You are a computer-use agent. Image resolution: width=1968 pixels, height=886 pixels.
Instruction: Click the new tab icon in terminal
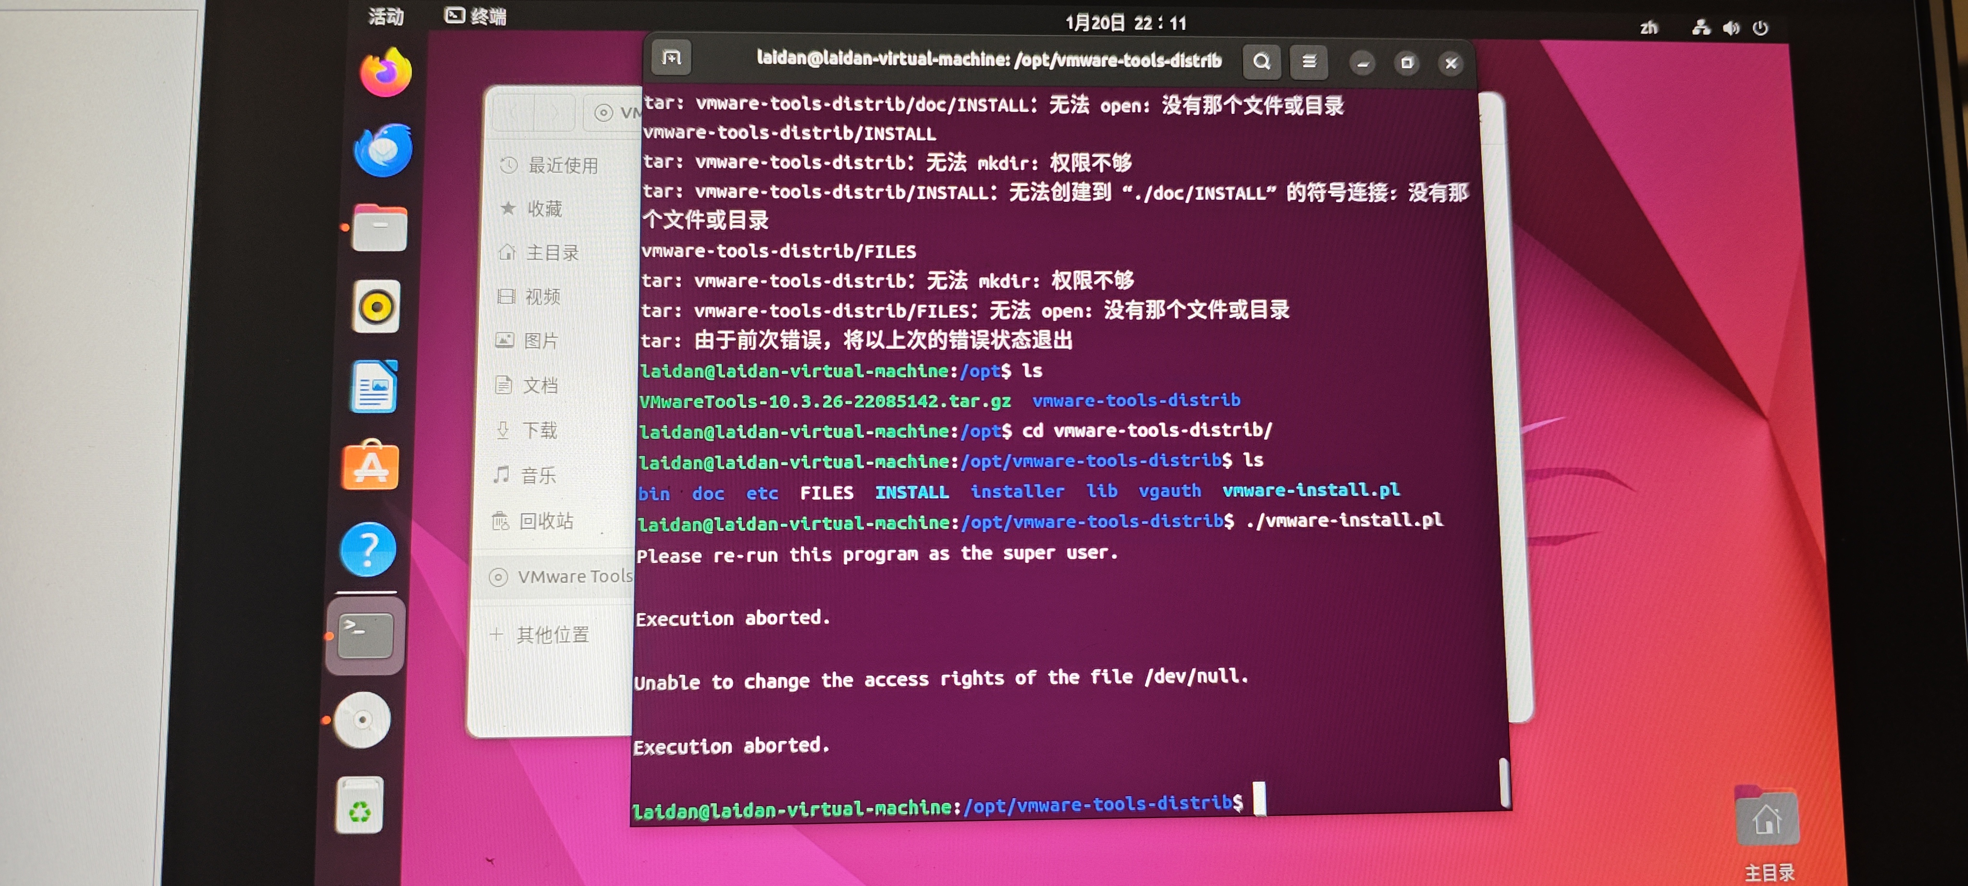click(x=672, y=58)
